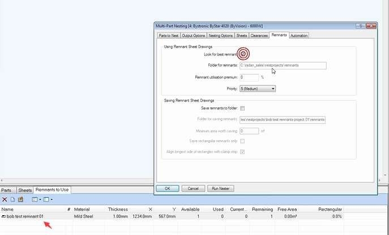Click the new blank document icon in remnants toolbar

coord(12,199)
